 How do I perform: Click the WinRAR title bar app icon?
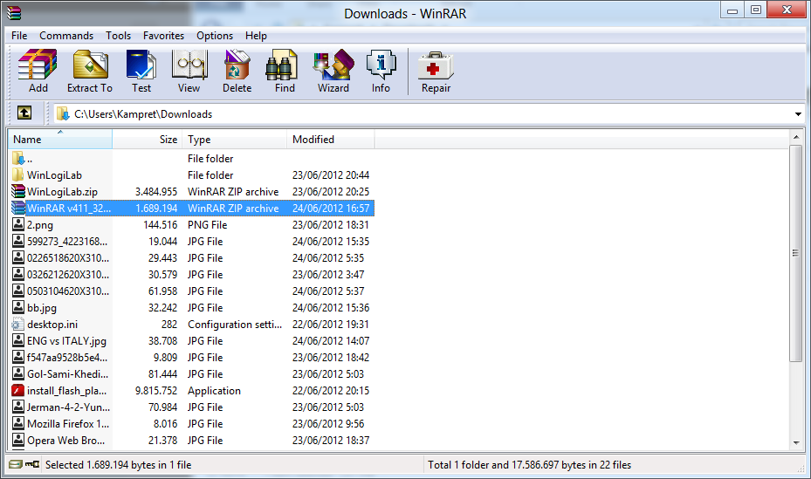[x=14, y=12]
